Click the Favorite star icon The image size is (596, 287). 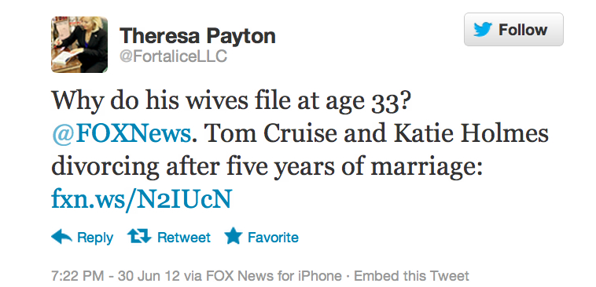click(233, 236)
